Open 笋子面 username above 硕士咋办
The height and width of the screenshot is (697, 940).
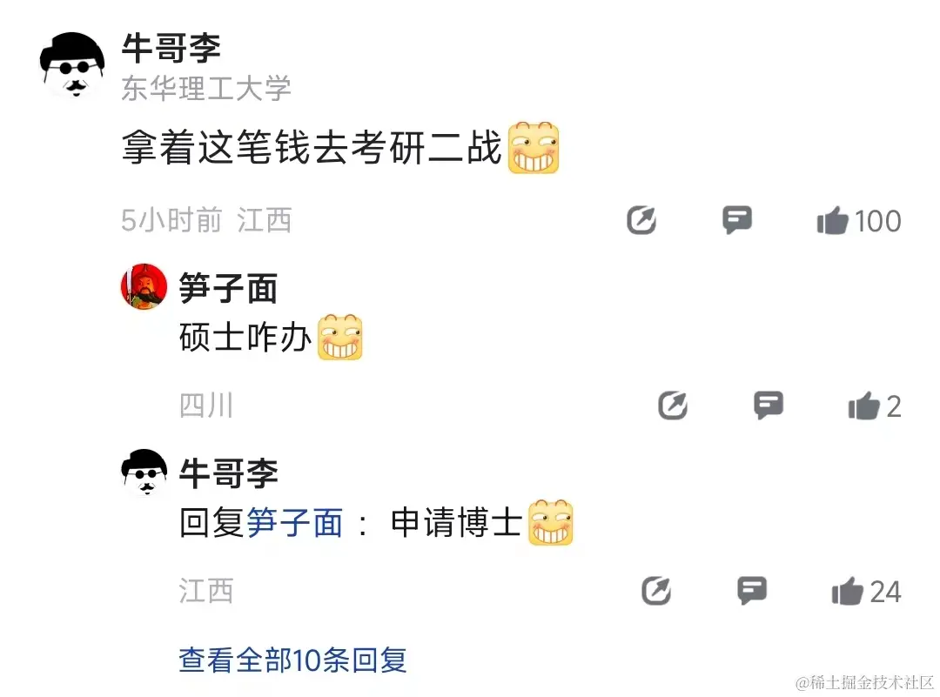[228, 288]
